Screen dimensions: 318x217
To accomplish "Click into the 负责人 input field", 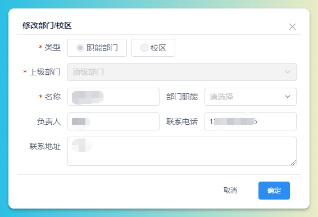I will 113,121.
